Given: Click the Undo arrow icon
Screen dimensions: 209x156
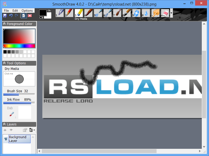Looking at the screenshot, I should (11, 16).
